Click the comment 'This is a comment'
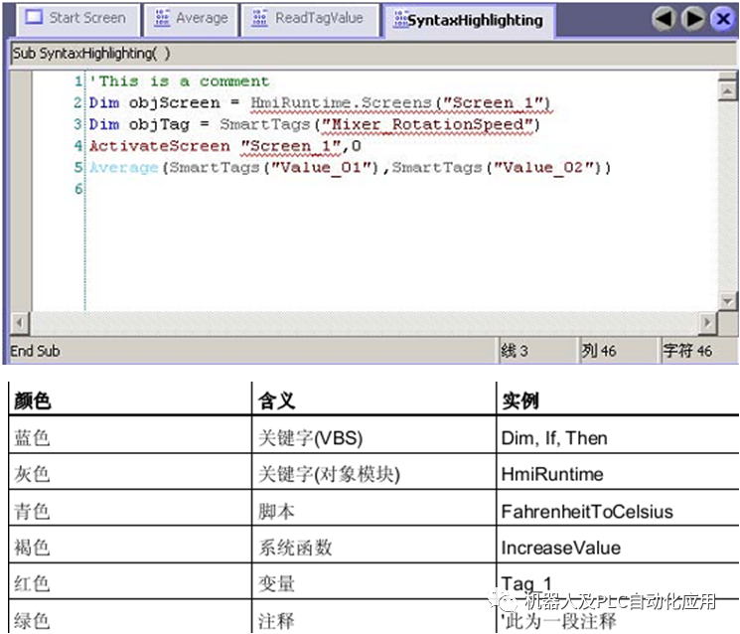This screenshot has width=740, height=634. 180,81
